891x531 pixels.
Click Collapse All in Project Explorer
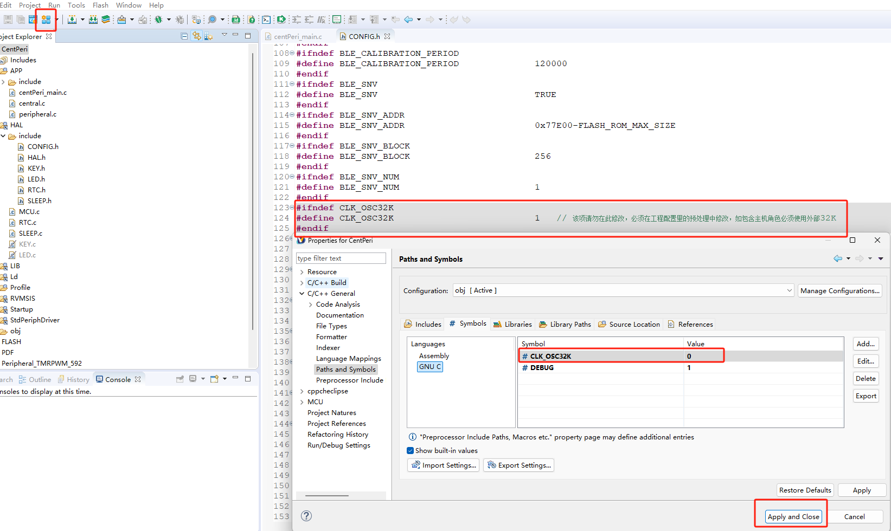(x=184, y=36)
